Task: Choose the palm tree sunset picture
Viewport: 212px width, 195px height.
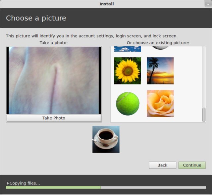Action: click(160, 71)
